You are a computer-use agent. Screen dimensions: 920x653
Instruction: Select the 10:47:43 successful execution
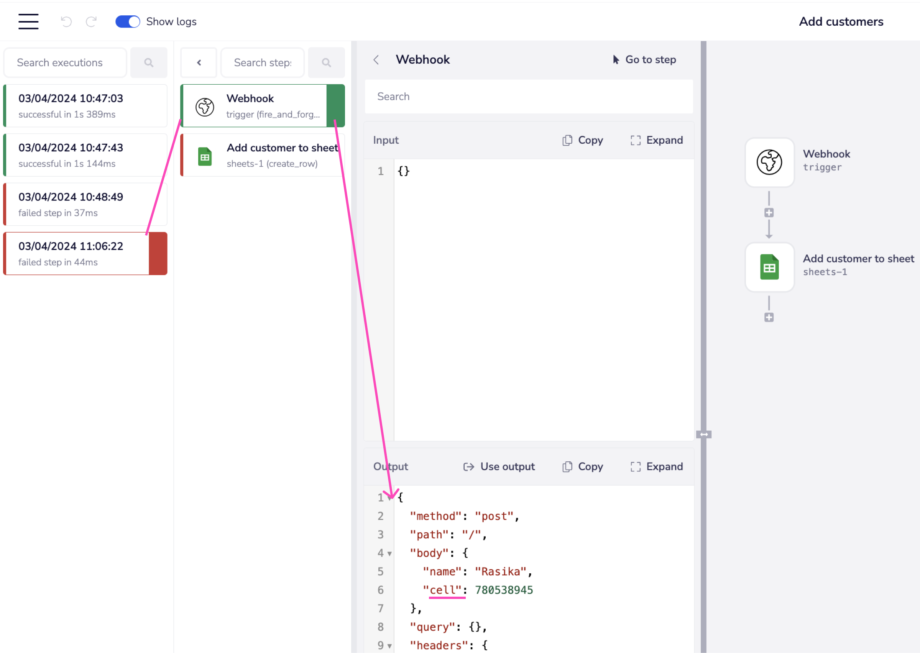tap(85, 155)
